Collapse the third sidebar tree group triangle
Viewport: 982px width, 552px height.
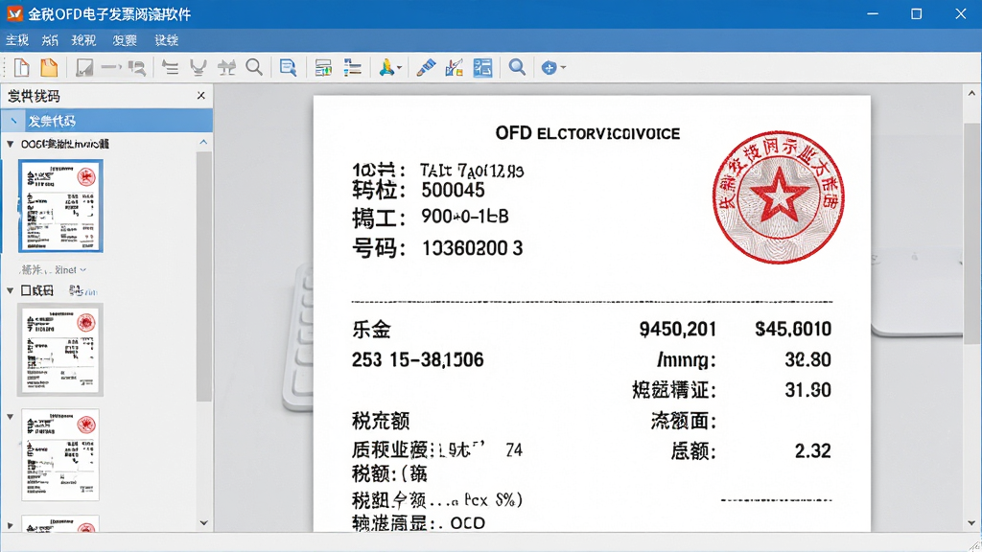click(x=10, y=416)
